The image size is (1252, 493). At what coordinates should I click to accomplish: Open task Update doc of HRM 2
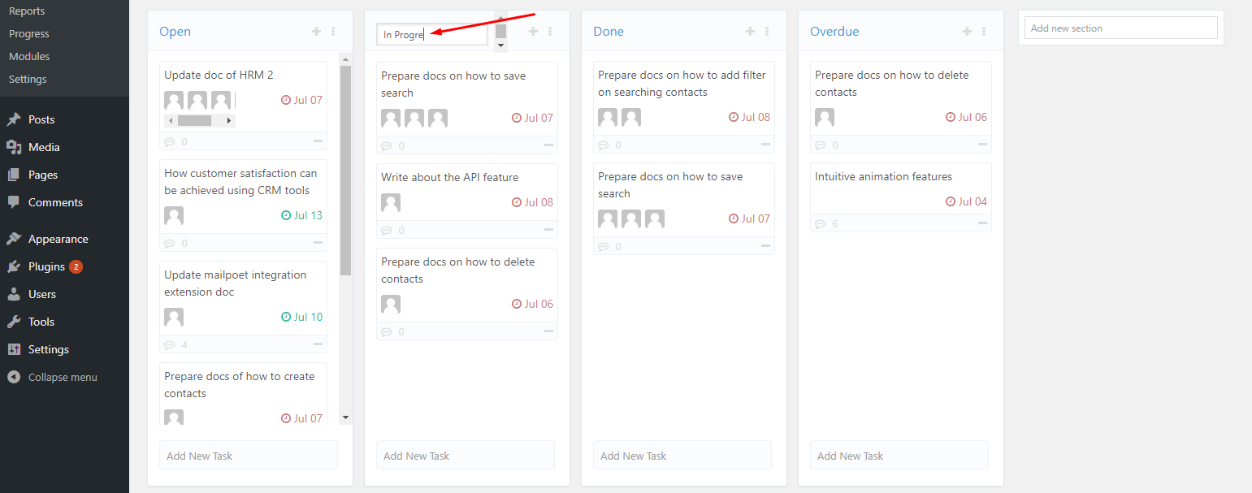coord(219,75)
